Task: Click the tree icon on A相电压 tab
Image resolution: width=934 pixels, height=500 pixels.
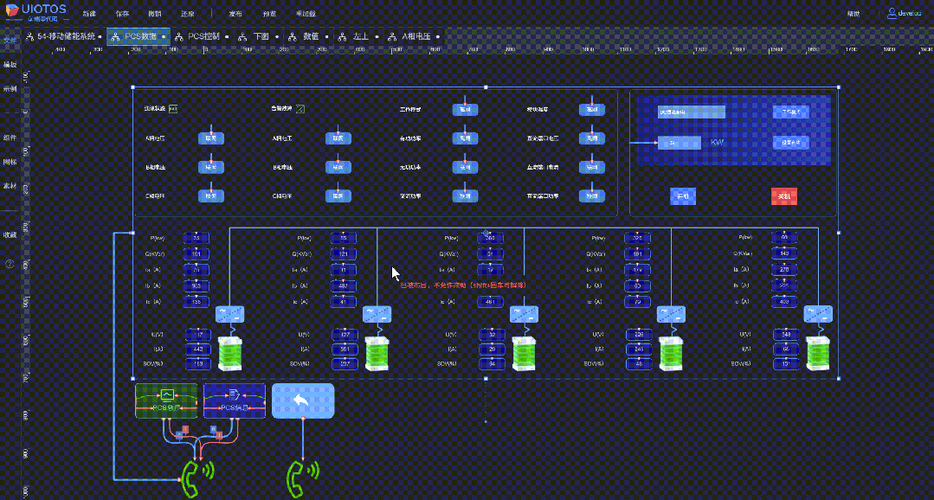Action: tap(392, 36)
